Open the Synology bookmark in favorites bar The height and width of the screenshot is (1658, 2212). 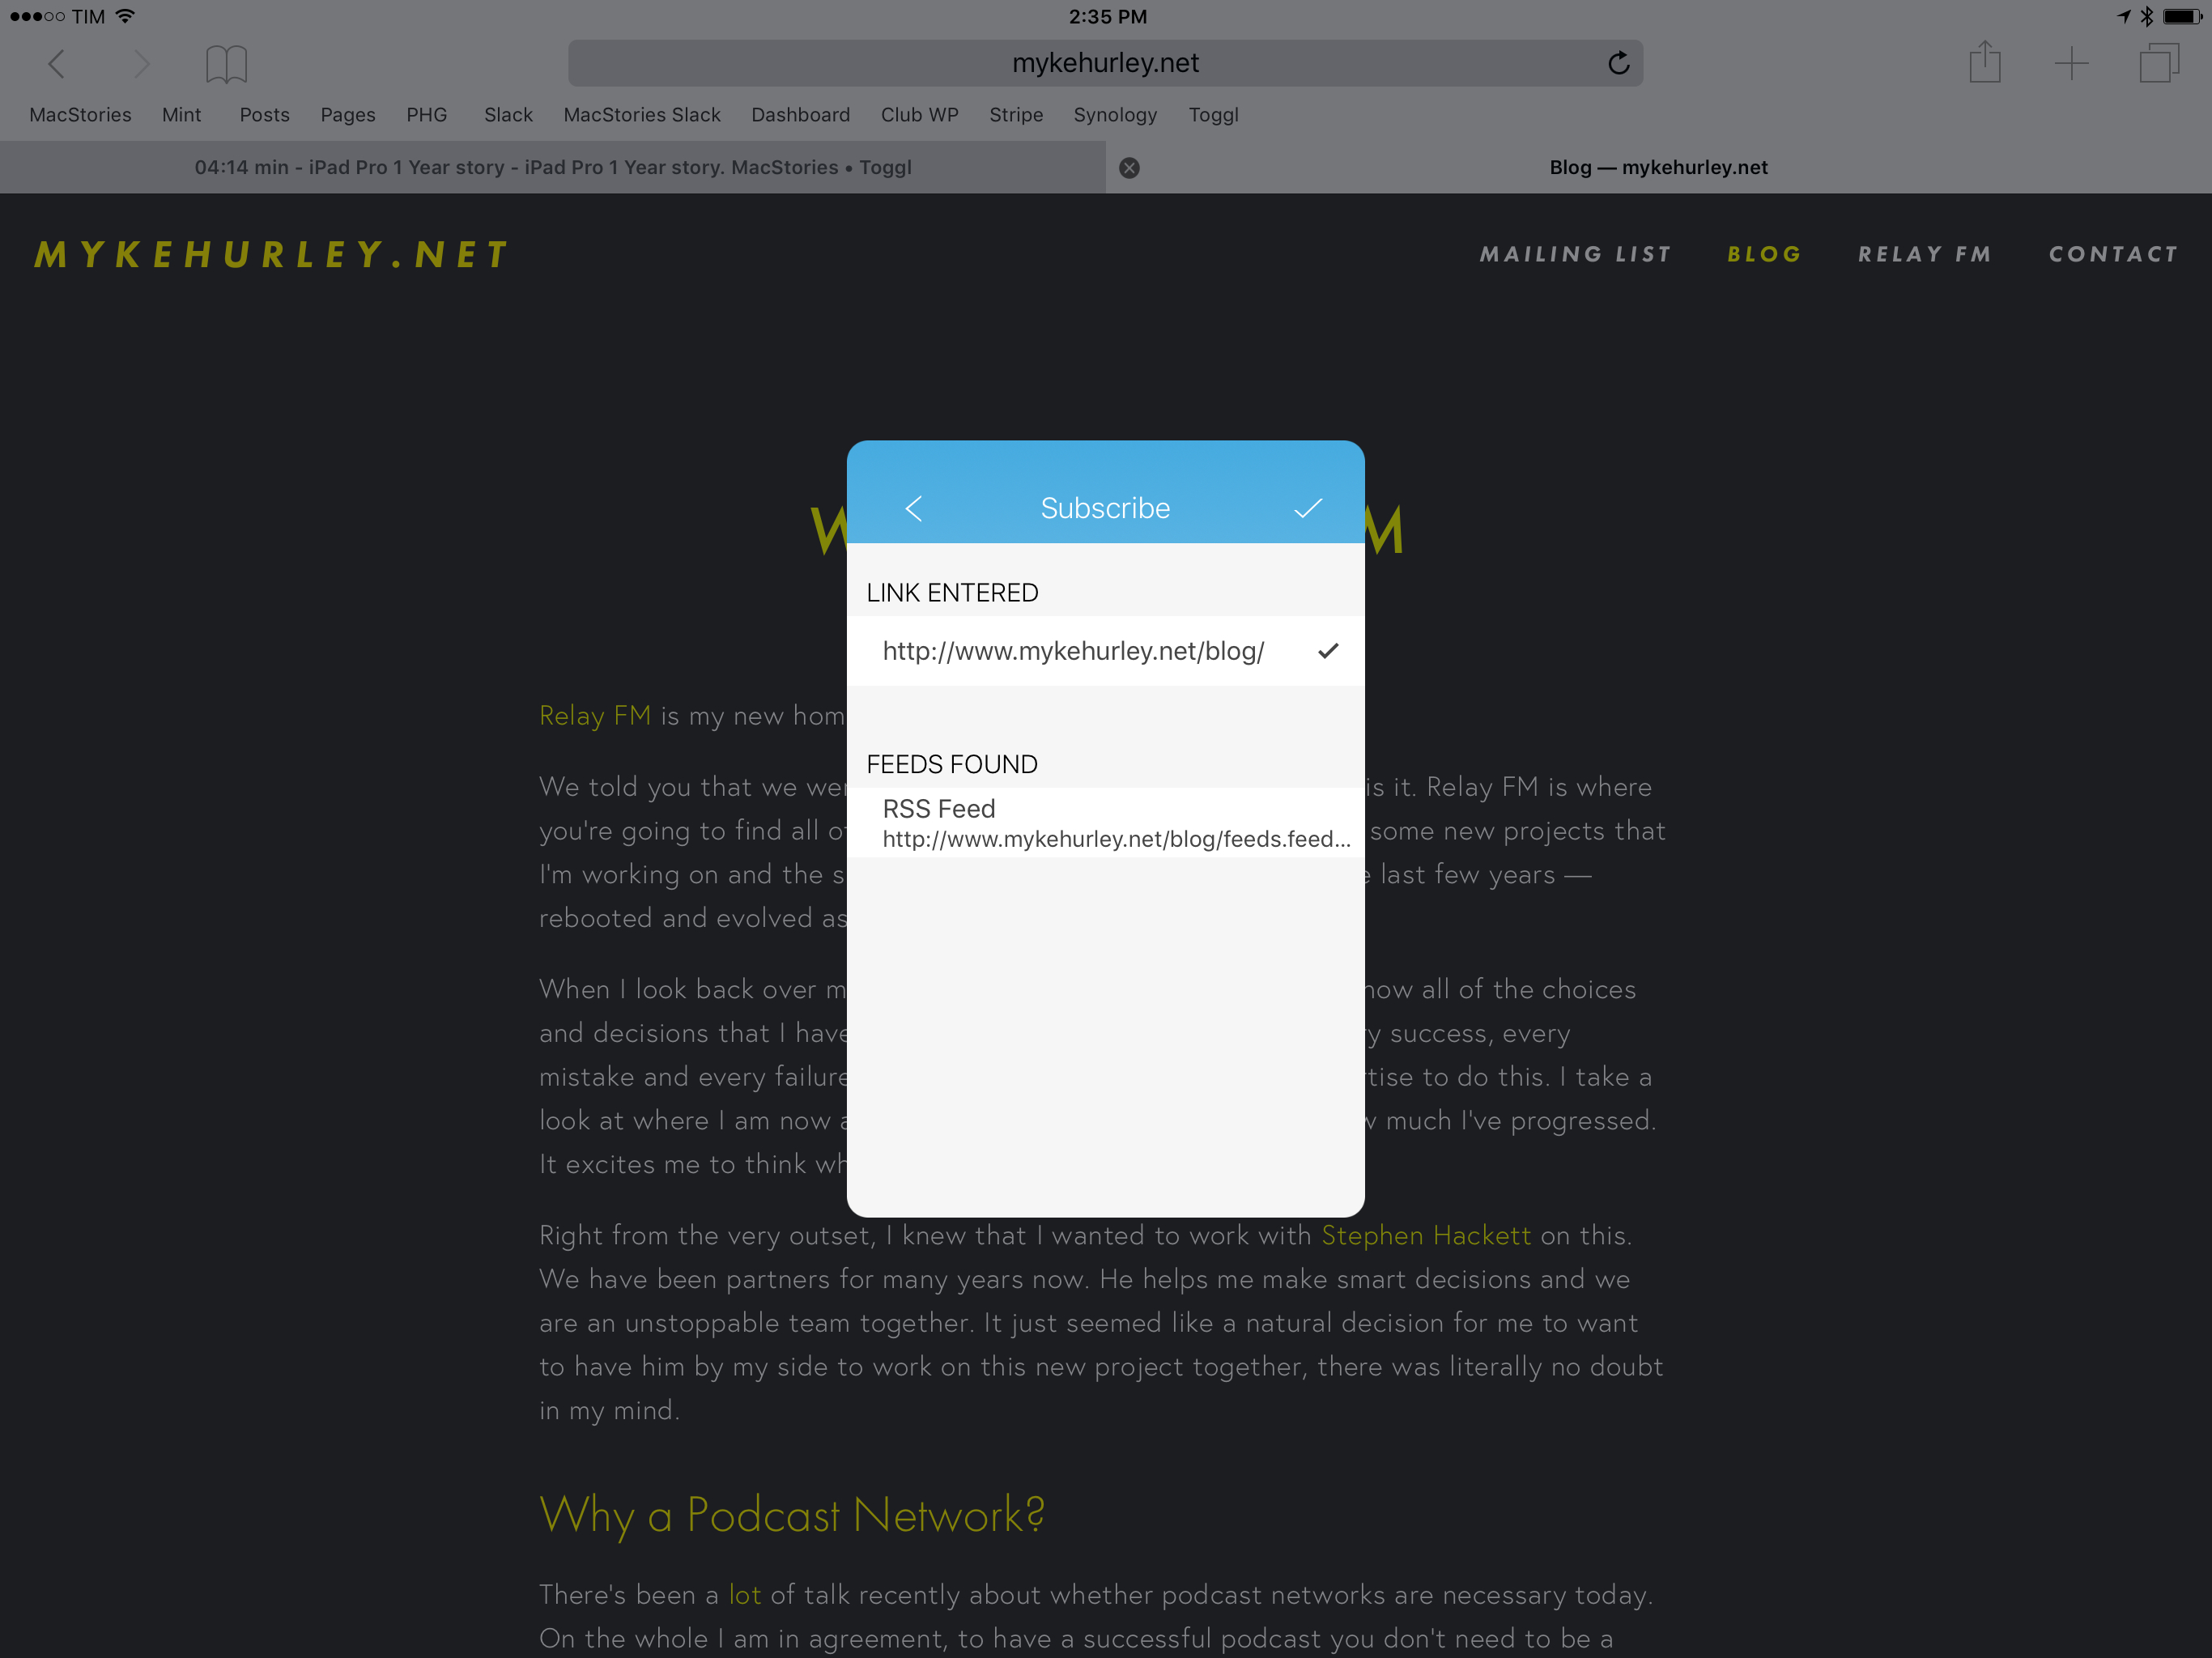pos(1114,115)
